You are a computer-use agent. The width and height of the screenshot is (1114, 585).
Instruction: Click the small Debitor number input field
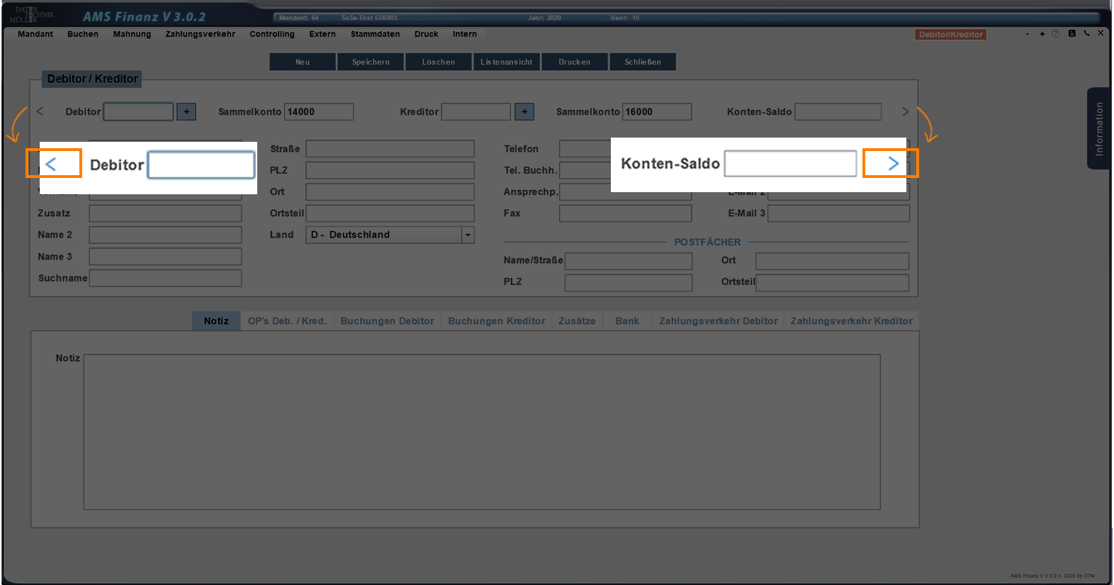[x=138, y=111]
